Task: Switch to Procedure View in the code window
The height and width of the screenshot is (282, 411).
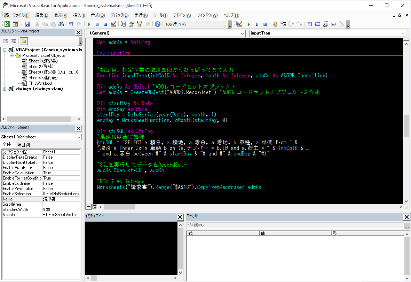Action: [x=89, y=207]
